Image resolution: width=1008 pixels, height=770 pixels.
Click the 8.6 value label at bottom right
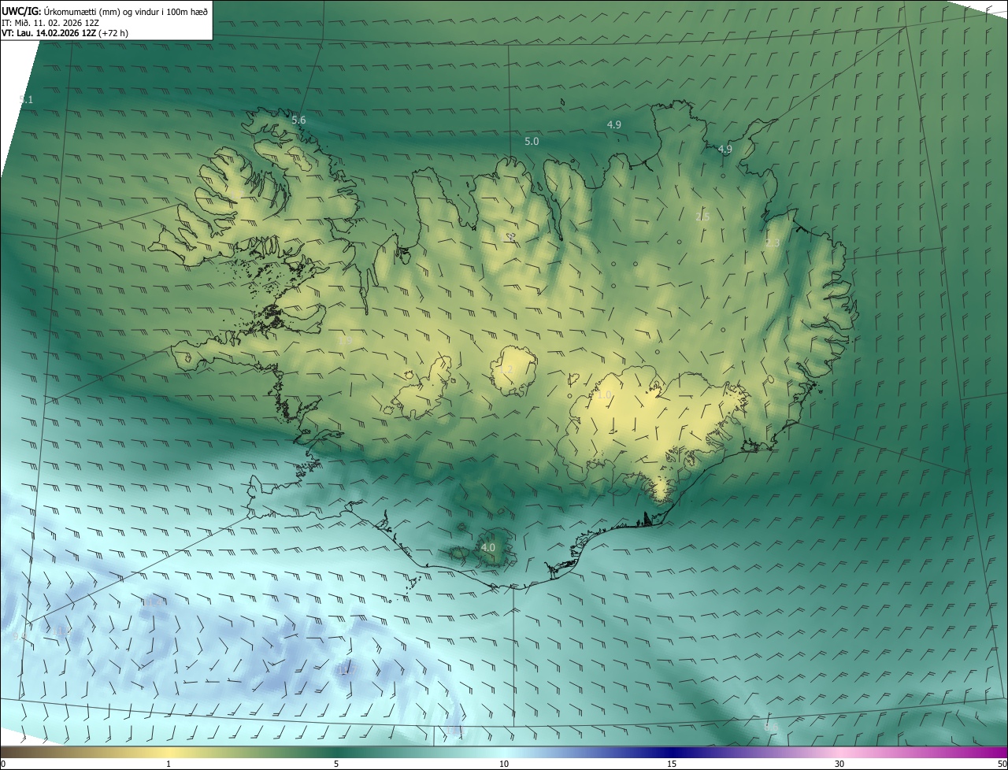[x=770, y=727]
